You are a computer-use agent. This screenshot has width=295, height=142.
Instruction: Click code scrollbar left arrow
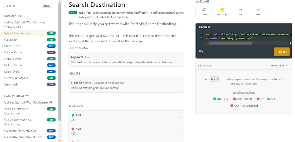pos(206,43)
